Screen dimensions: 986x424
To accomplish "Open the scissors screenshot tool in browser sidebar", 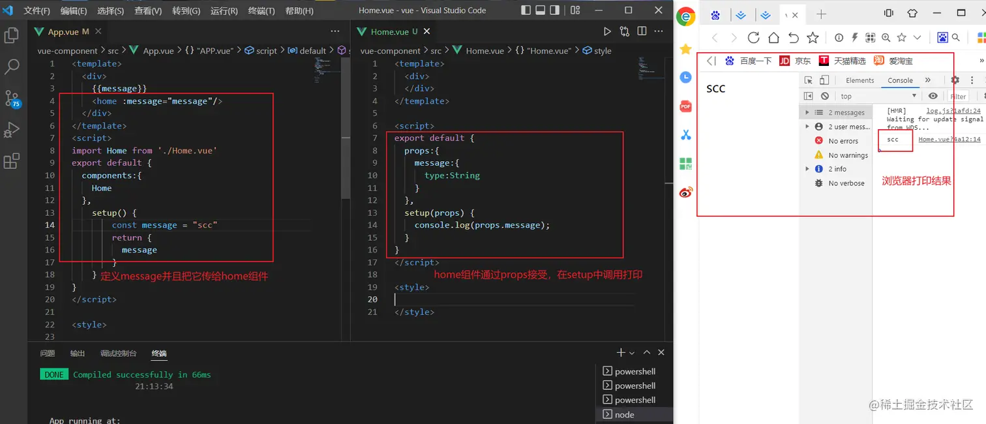I will [685, 135].
